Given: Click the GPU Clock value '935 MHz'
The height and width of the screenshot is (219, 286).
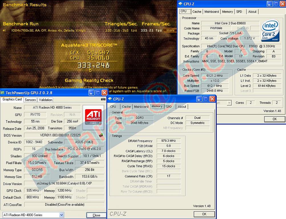Looking at the screenshot, I should click(33, 190).
